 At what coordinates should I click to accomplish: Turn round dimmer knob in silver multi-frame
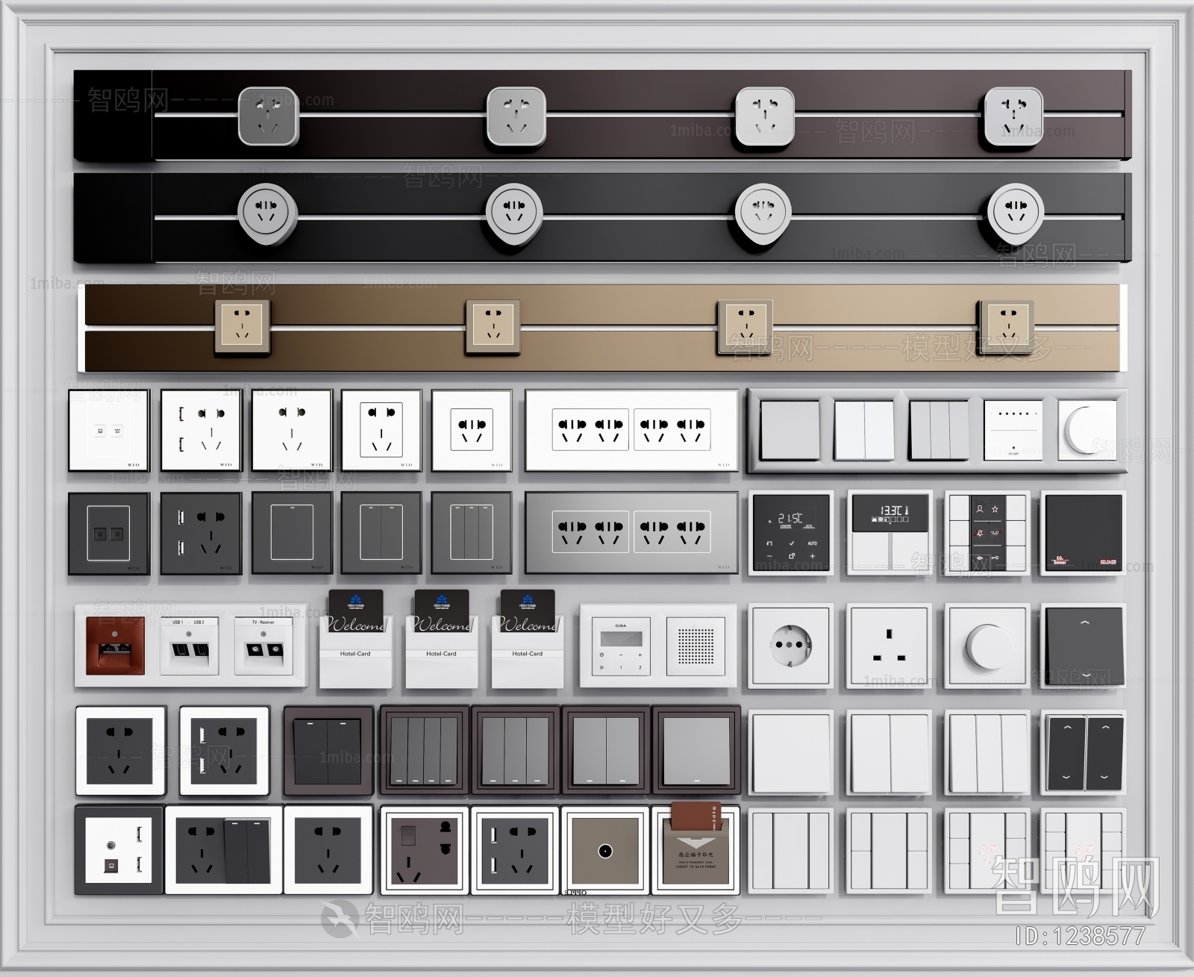point(1087,429)
